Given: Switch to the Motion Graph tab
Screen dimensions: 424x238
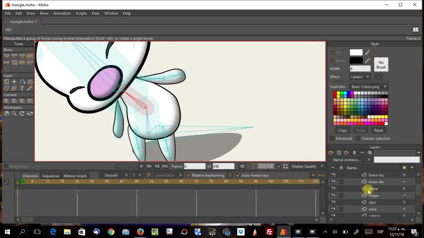Looking at the screenshot, I should (75, 176).
